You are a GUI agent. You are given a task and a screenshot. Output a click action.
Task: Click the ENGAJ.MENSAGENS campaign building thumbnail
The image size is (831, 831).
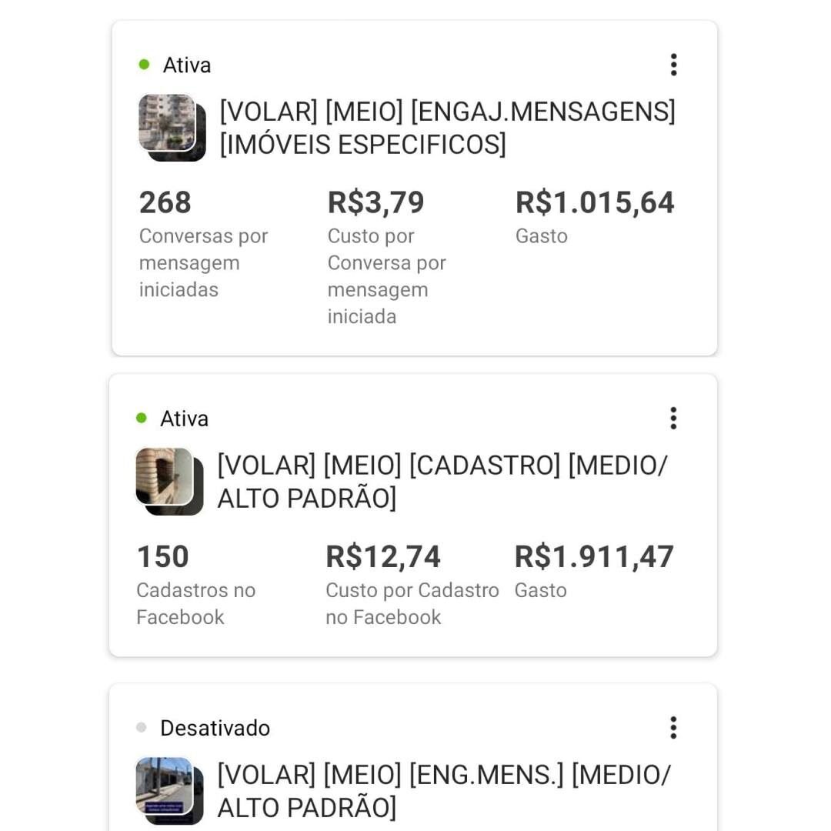(169, 125)
